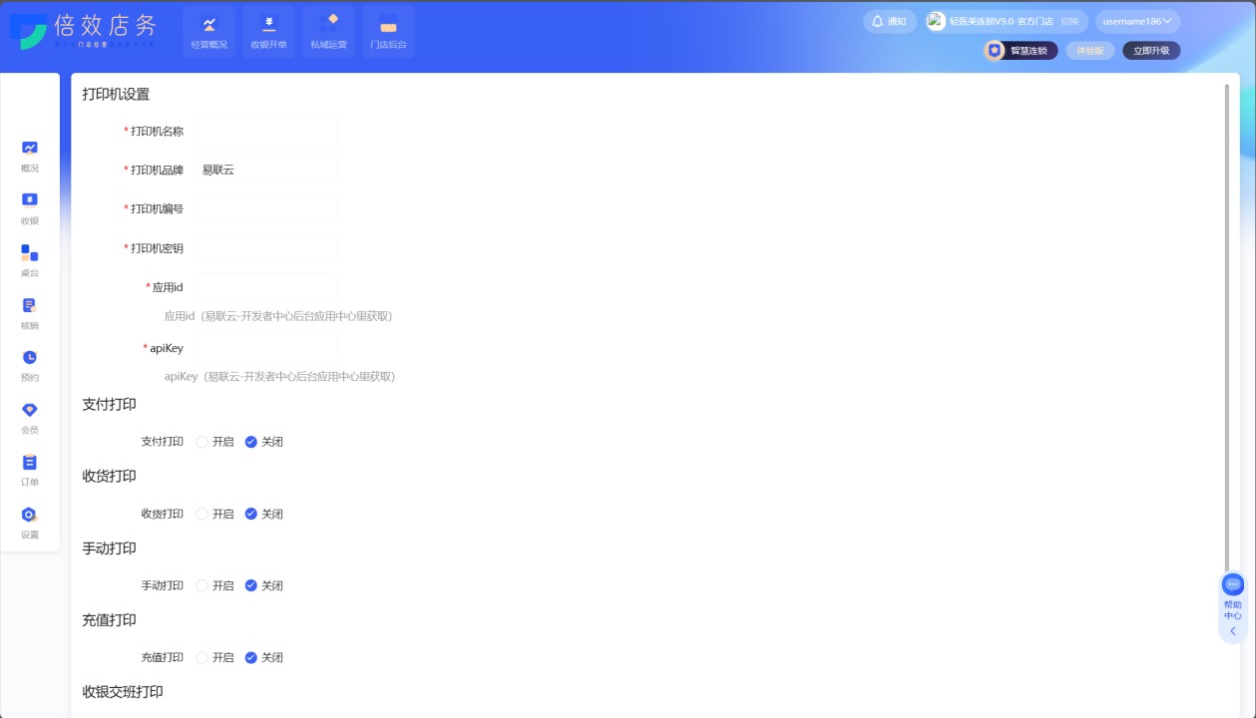Open the 帮助中心 chat bubble icon
1256x718 pixels.
tap(1233, 584)
